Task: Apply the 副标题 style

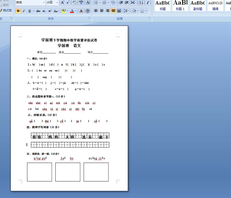Action: (198, 5)
